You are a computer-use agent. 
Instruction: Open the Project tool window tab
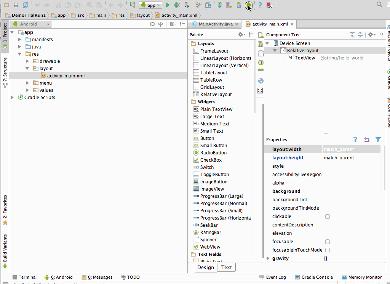[5, 36]
